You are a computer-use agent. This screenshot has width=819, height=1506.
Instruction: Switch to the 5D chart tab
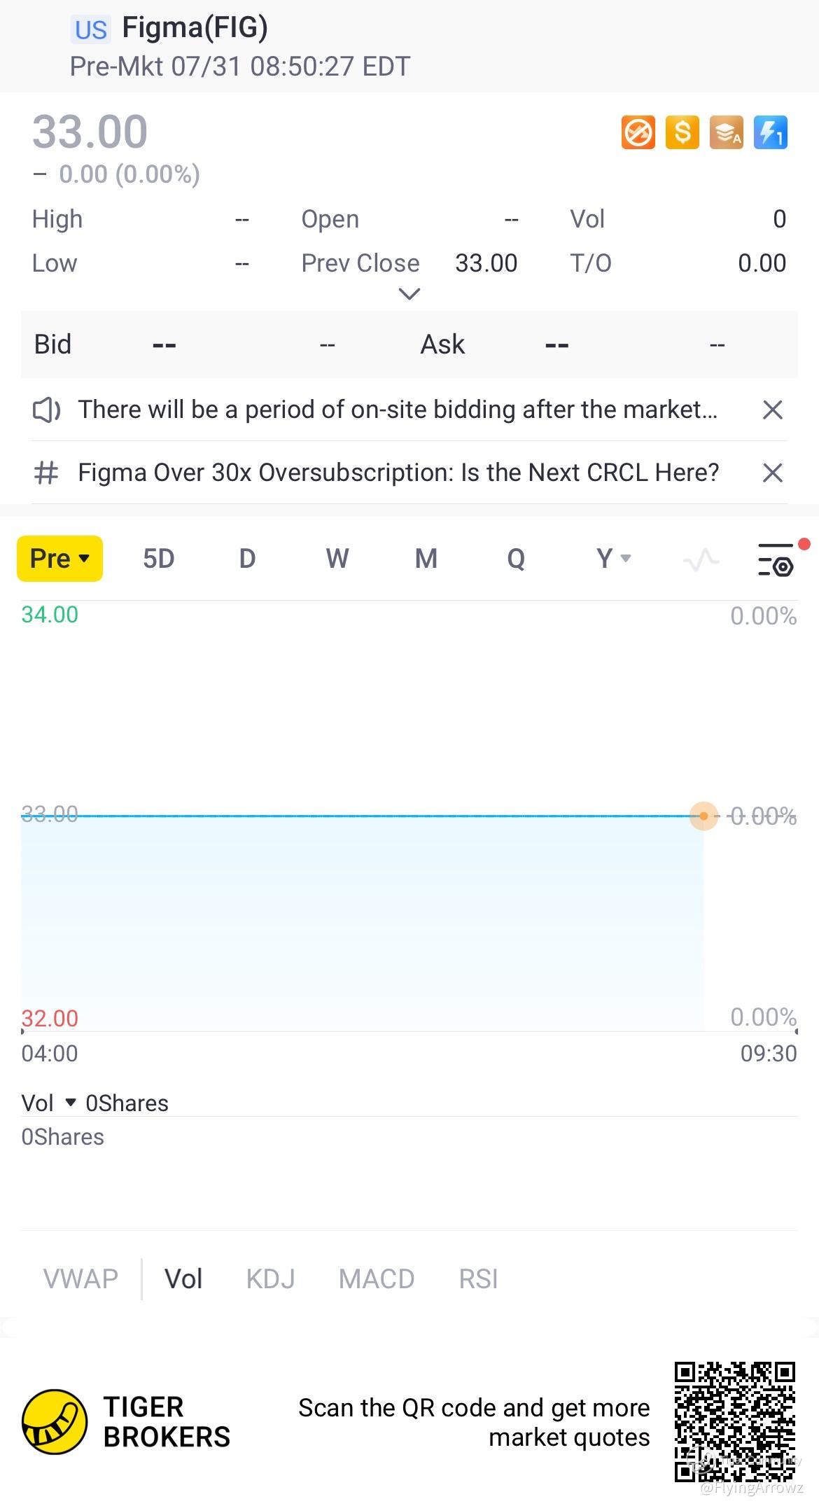click(x=158, y=559)
